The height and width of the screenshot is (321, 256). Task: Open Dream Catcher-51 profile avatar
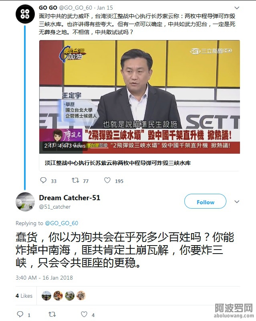point(25,202)
